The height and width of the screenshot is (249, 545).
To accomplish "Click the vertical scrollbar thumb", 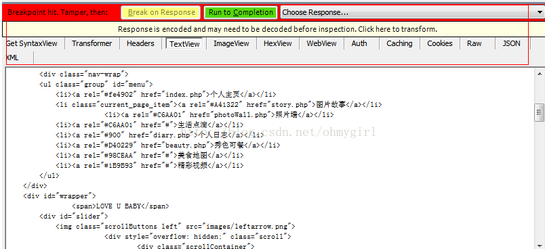I will 540,112.
